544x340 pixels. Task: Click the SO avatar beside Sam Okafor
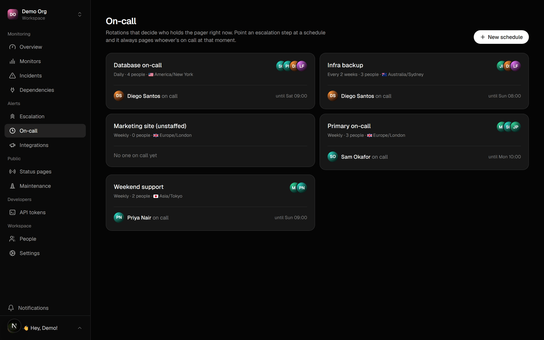(x=333, y=156)
